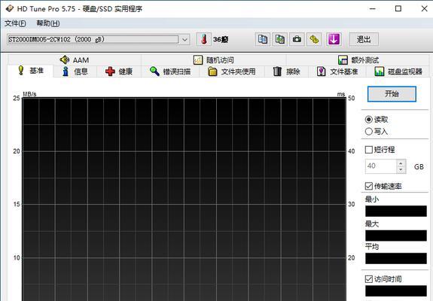Increase short stroke GB value stepper
Image resolution: width=433 pixels, height=301 pixels.
401,163
